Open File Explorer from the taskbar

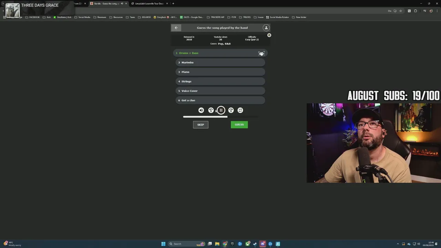[217, 244]
